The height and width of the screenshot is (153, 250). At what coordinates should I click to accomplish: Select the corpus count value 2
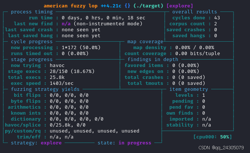(216, 24)
